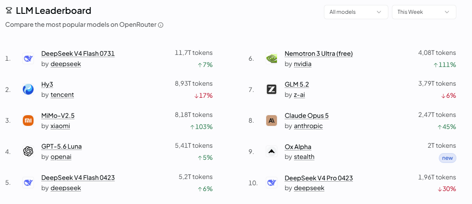Open the DeepSeek V4 Flash 0731 model link
The height and width of the screenshot is (204, 472).
[78, 54]
